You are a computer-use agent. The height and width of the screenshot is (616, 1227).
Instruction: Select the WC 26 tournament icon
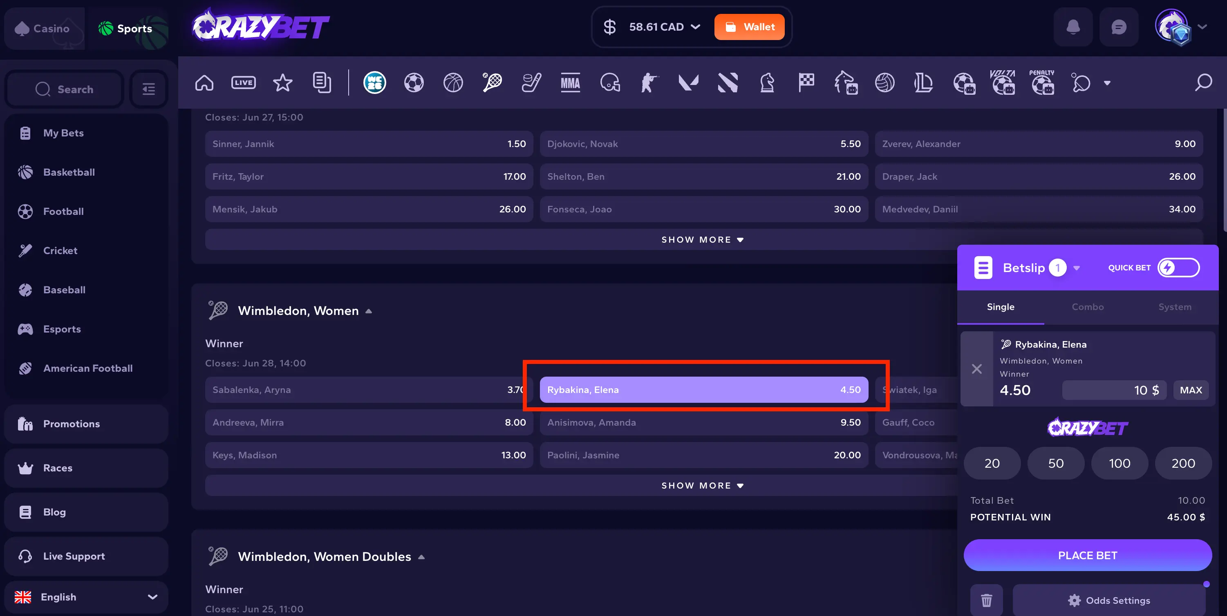pos(375,83)
